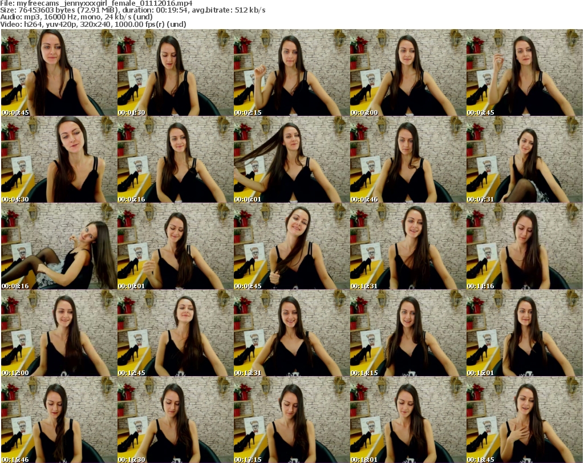Viewport: 584px width, 463px height.
Task: Select the thumbnail stamped 00:09:01
Action: coord(175,247)
